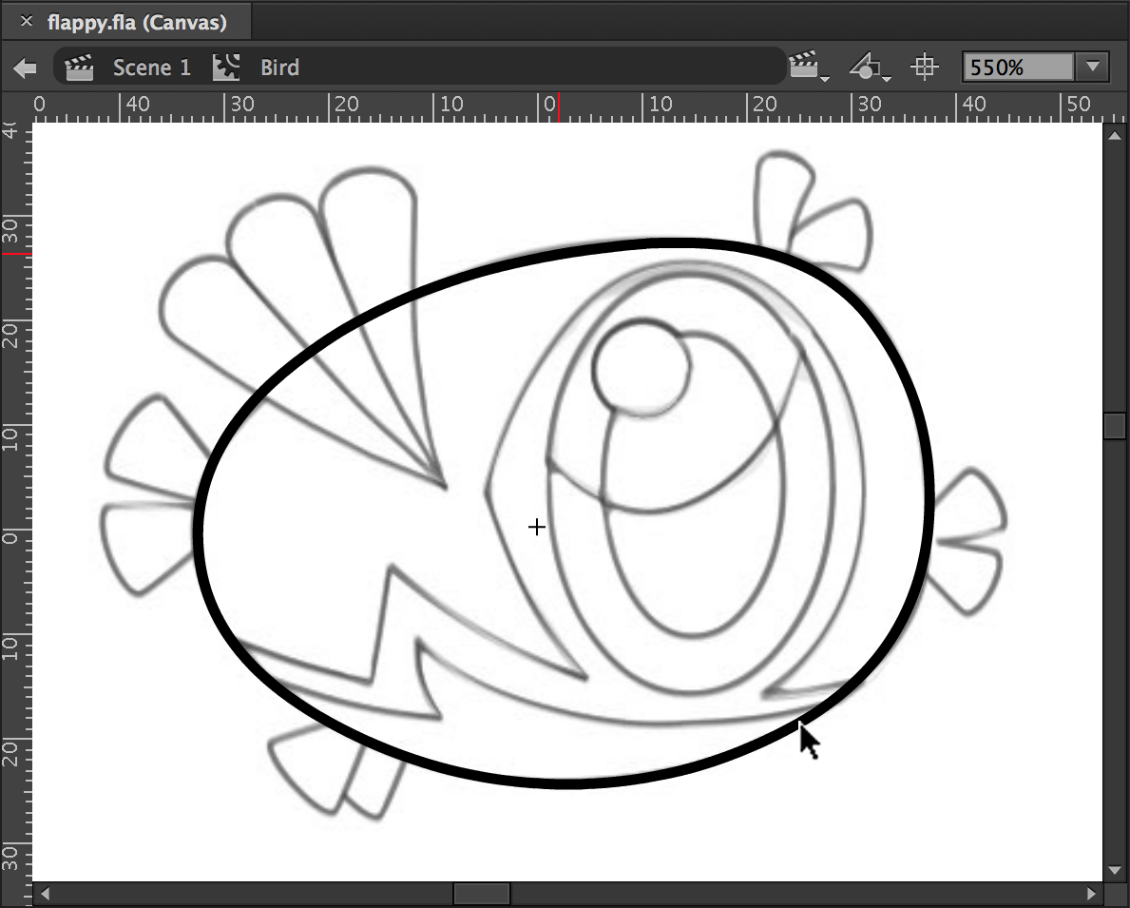Viewport: 1130px width, 908px height.
Task: Click the horizontal scrollbar thumb
Action: 482,894
